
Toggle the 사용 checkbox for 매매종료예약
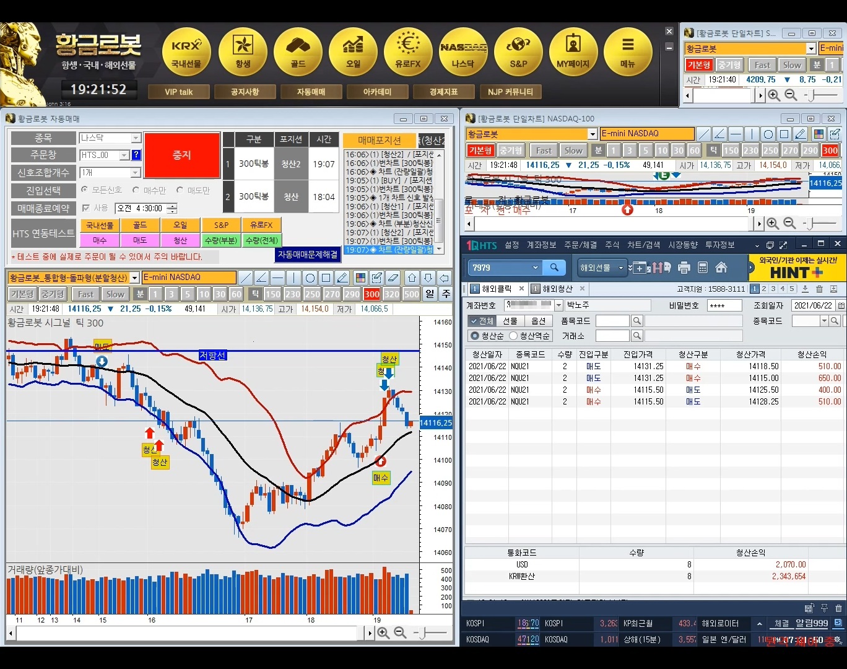[86, 208]
